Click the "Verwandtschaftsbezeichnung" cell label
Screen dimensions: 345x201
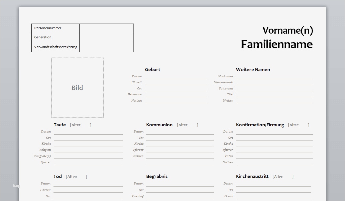[x=56, y=47]
